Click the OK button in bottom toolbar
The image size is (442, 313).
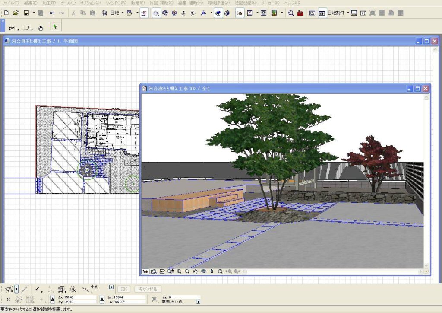coord(124,289)
